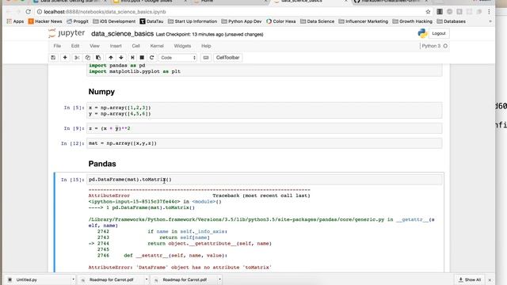Open DataTau bookmark
The height and width of the screenshot is (285, 507).
[151, 21]
